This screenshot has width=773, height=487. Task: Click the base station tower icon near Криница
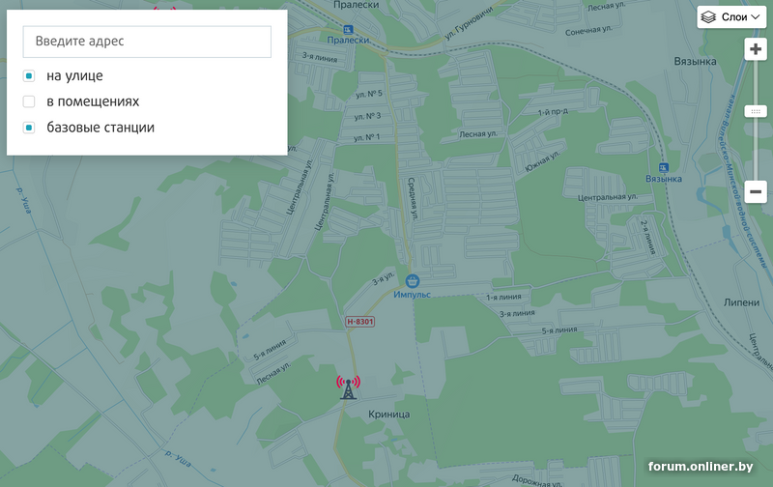click(349, 387)
